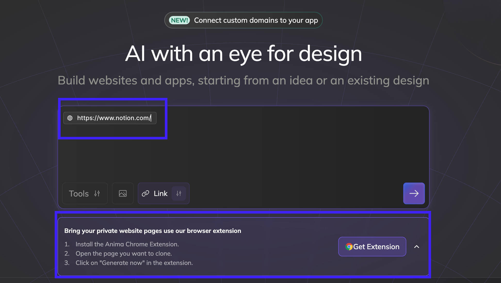Focus the notion.com URL input field
This screenshot has height=283, width=501.
tap(114, 118)
